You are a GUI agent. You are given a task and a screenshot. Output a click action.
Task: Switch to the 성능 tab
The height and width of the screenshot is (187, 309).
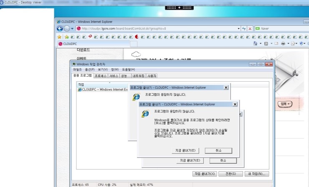(x=125, y=76)
